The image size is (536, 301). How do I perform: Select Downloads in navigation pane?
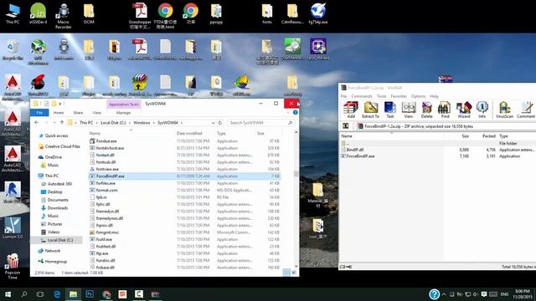(54, 208)
